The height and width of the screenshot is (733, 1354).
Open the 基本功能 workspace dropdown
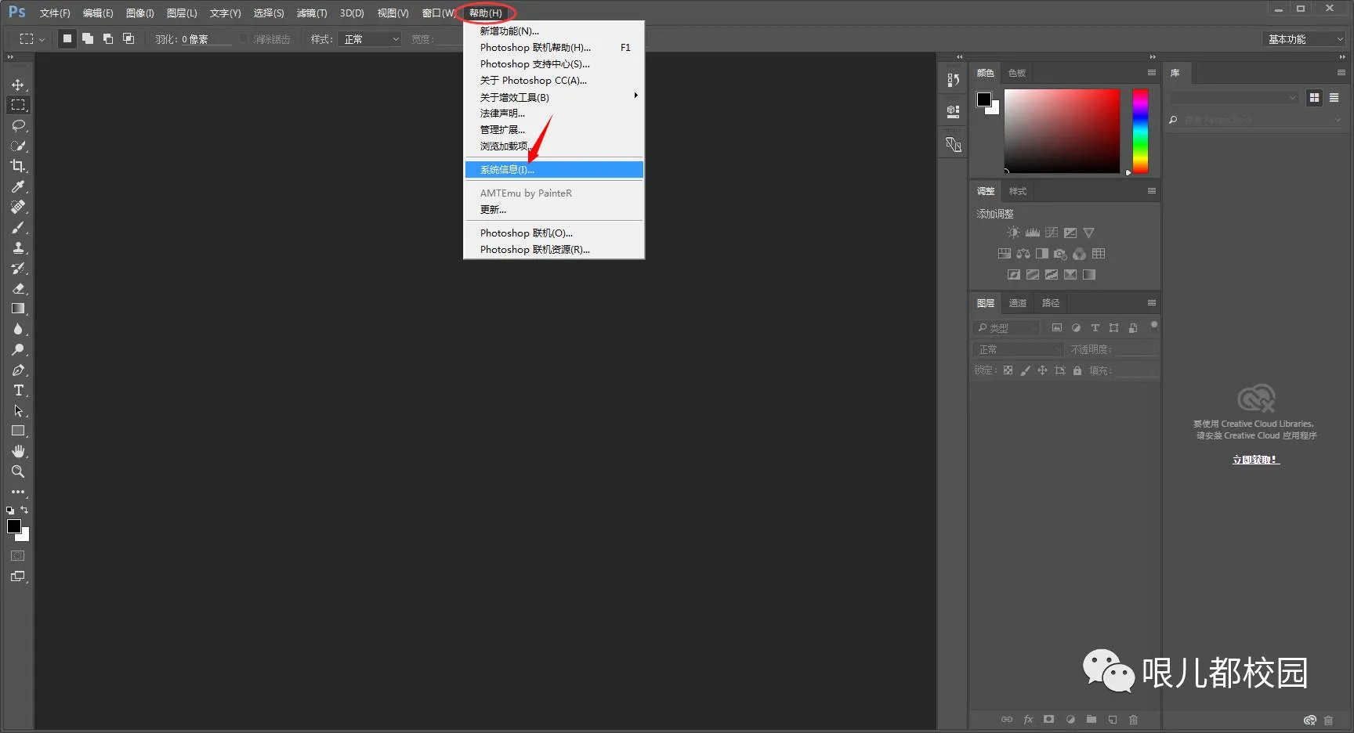coord(1304,39)
